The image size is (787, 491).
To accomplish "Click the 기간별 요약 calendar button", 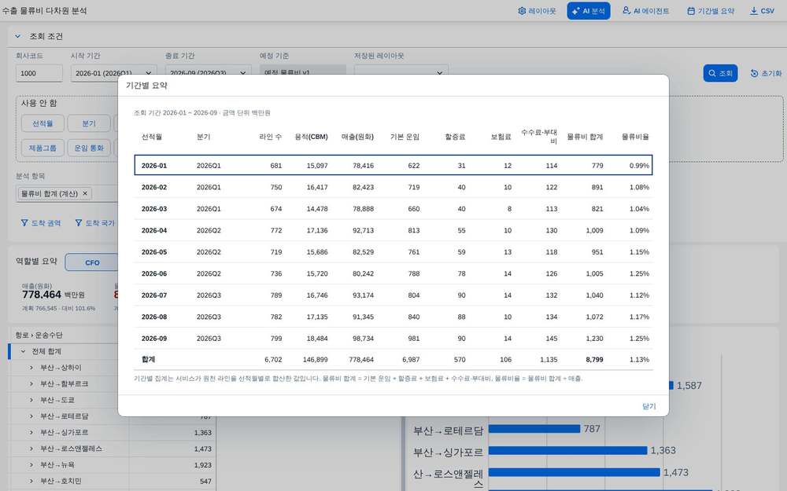I will (710, 11).
